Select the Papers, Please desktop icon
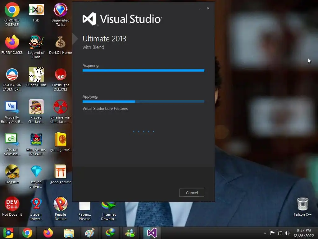 [84, 211]
